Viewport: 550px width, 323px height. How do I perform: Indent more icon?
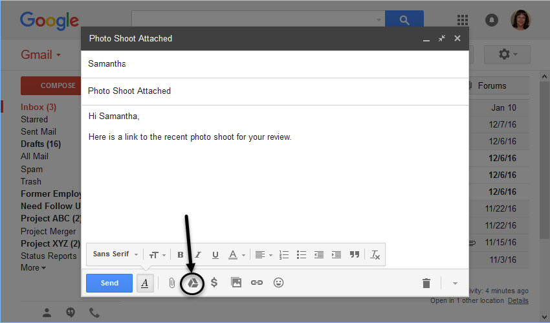coord(336,254)
